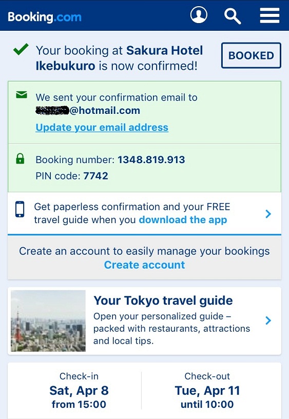This screenshot has height=419, width=289.
Task: Click the Sakura Hotel Ikebukuro name
Action: coord(119,58)
